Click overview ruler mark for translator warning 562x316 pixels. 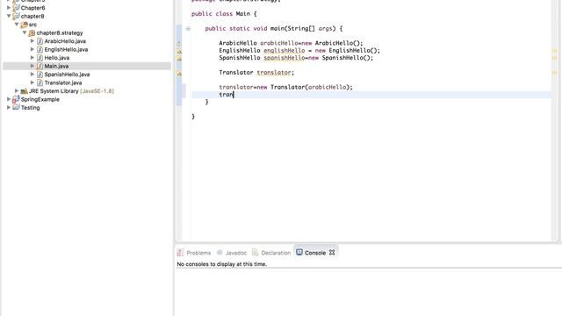point(554,73)
